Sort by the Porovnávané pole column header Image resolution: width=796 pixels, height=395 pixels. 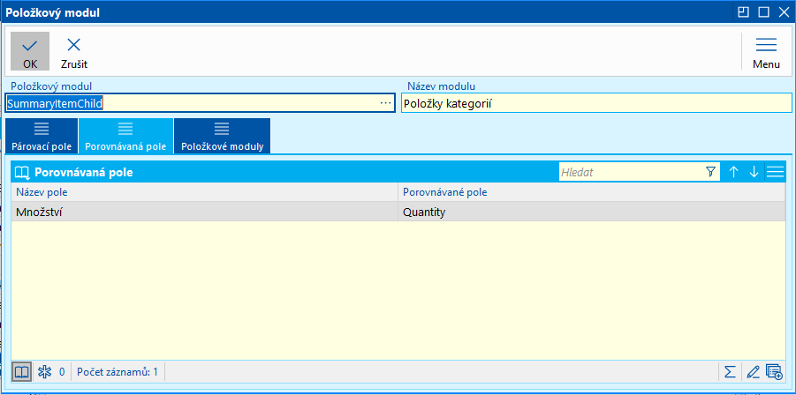click(x=592, y=192)
